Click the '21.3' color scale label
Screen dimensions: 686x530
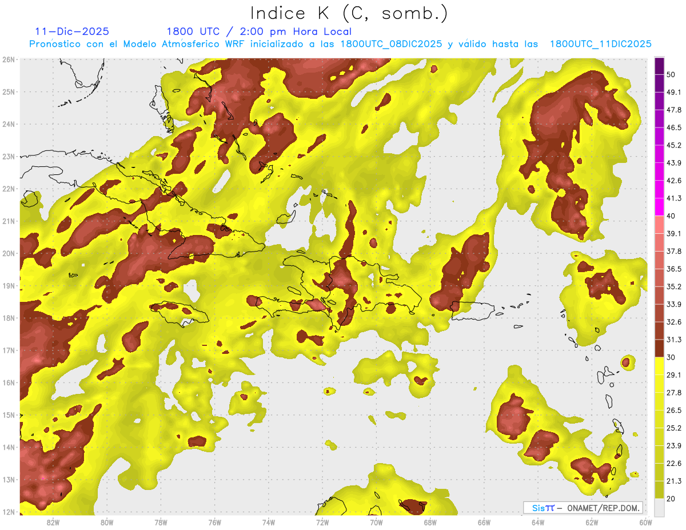point(674,481)
